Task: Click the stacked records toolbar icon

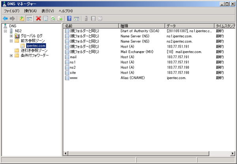Action: tap(100, 18)
